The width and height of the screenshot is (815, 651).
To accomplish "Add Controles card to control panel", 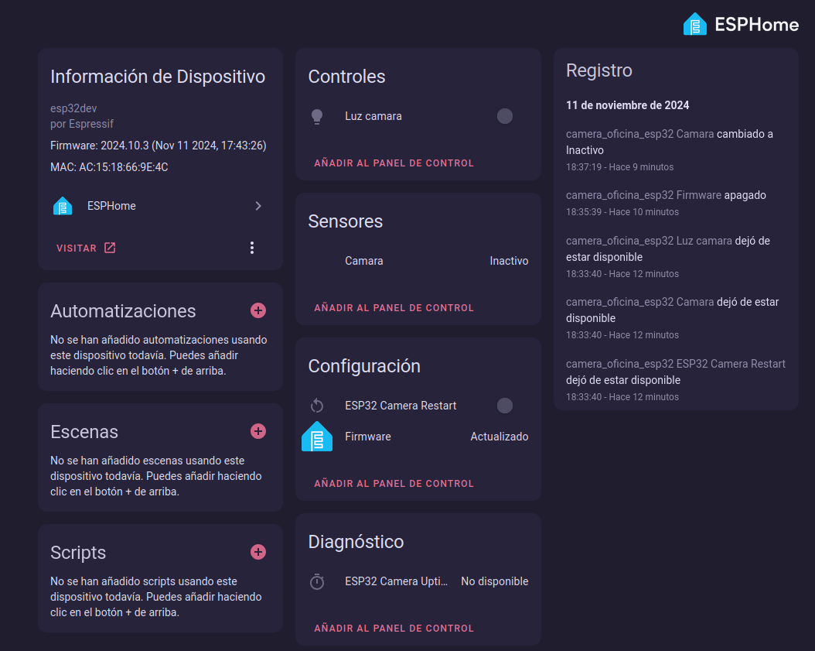I will pyautogui.click(x=394, y=163).
